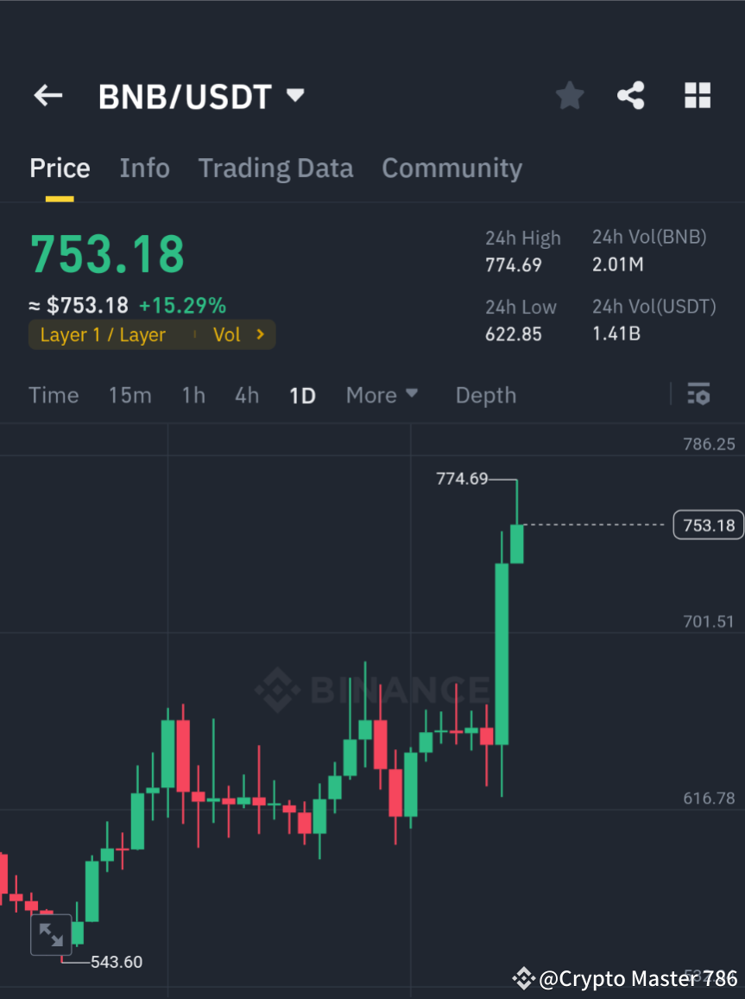Switch candle interval to 15m

(129, 395)
